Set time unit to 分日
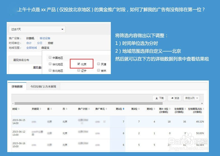This screenshot has height=156, width=220. pyautogui.click(x=40, y=43)
